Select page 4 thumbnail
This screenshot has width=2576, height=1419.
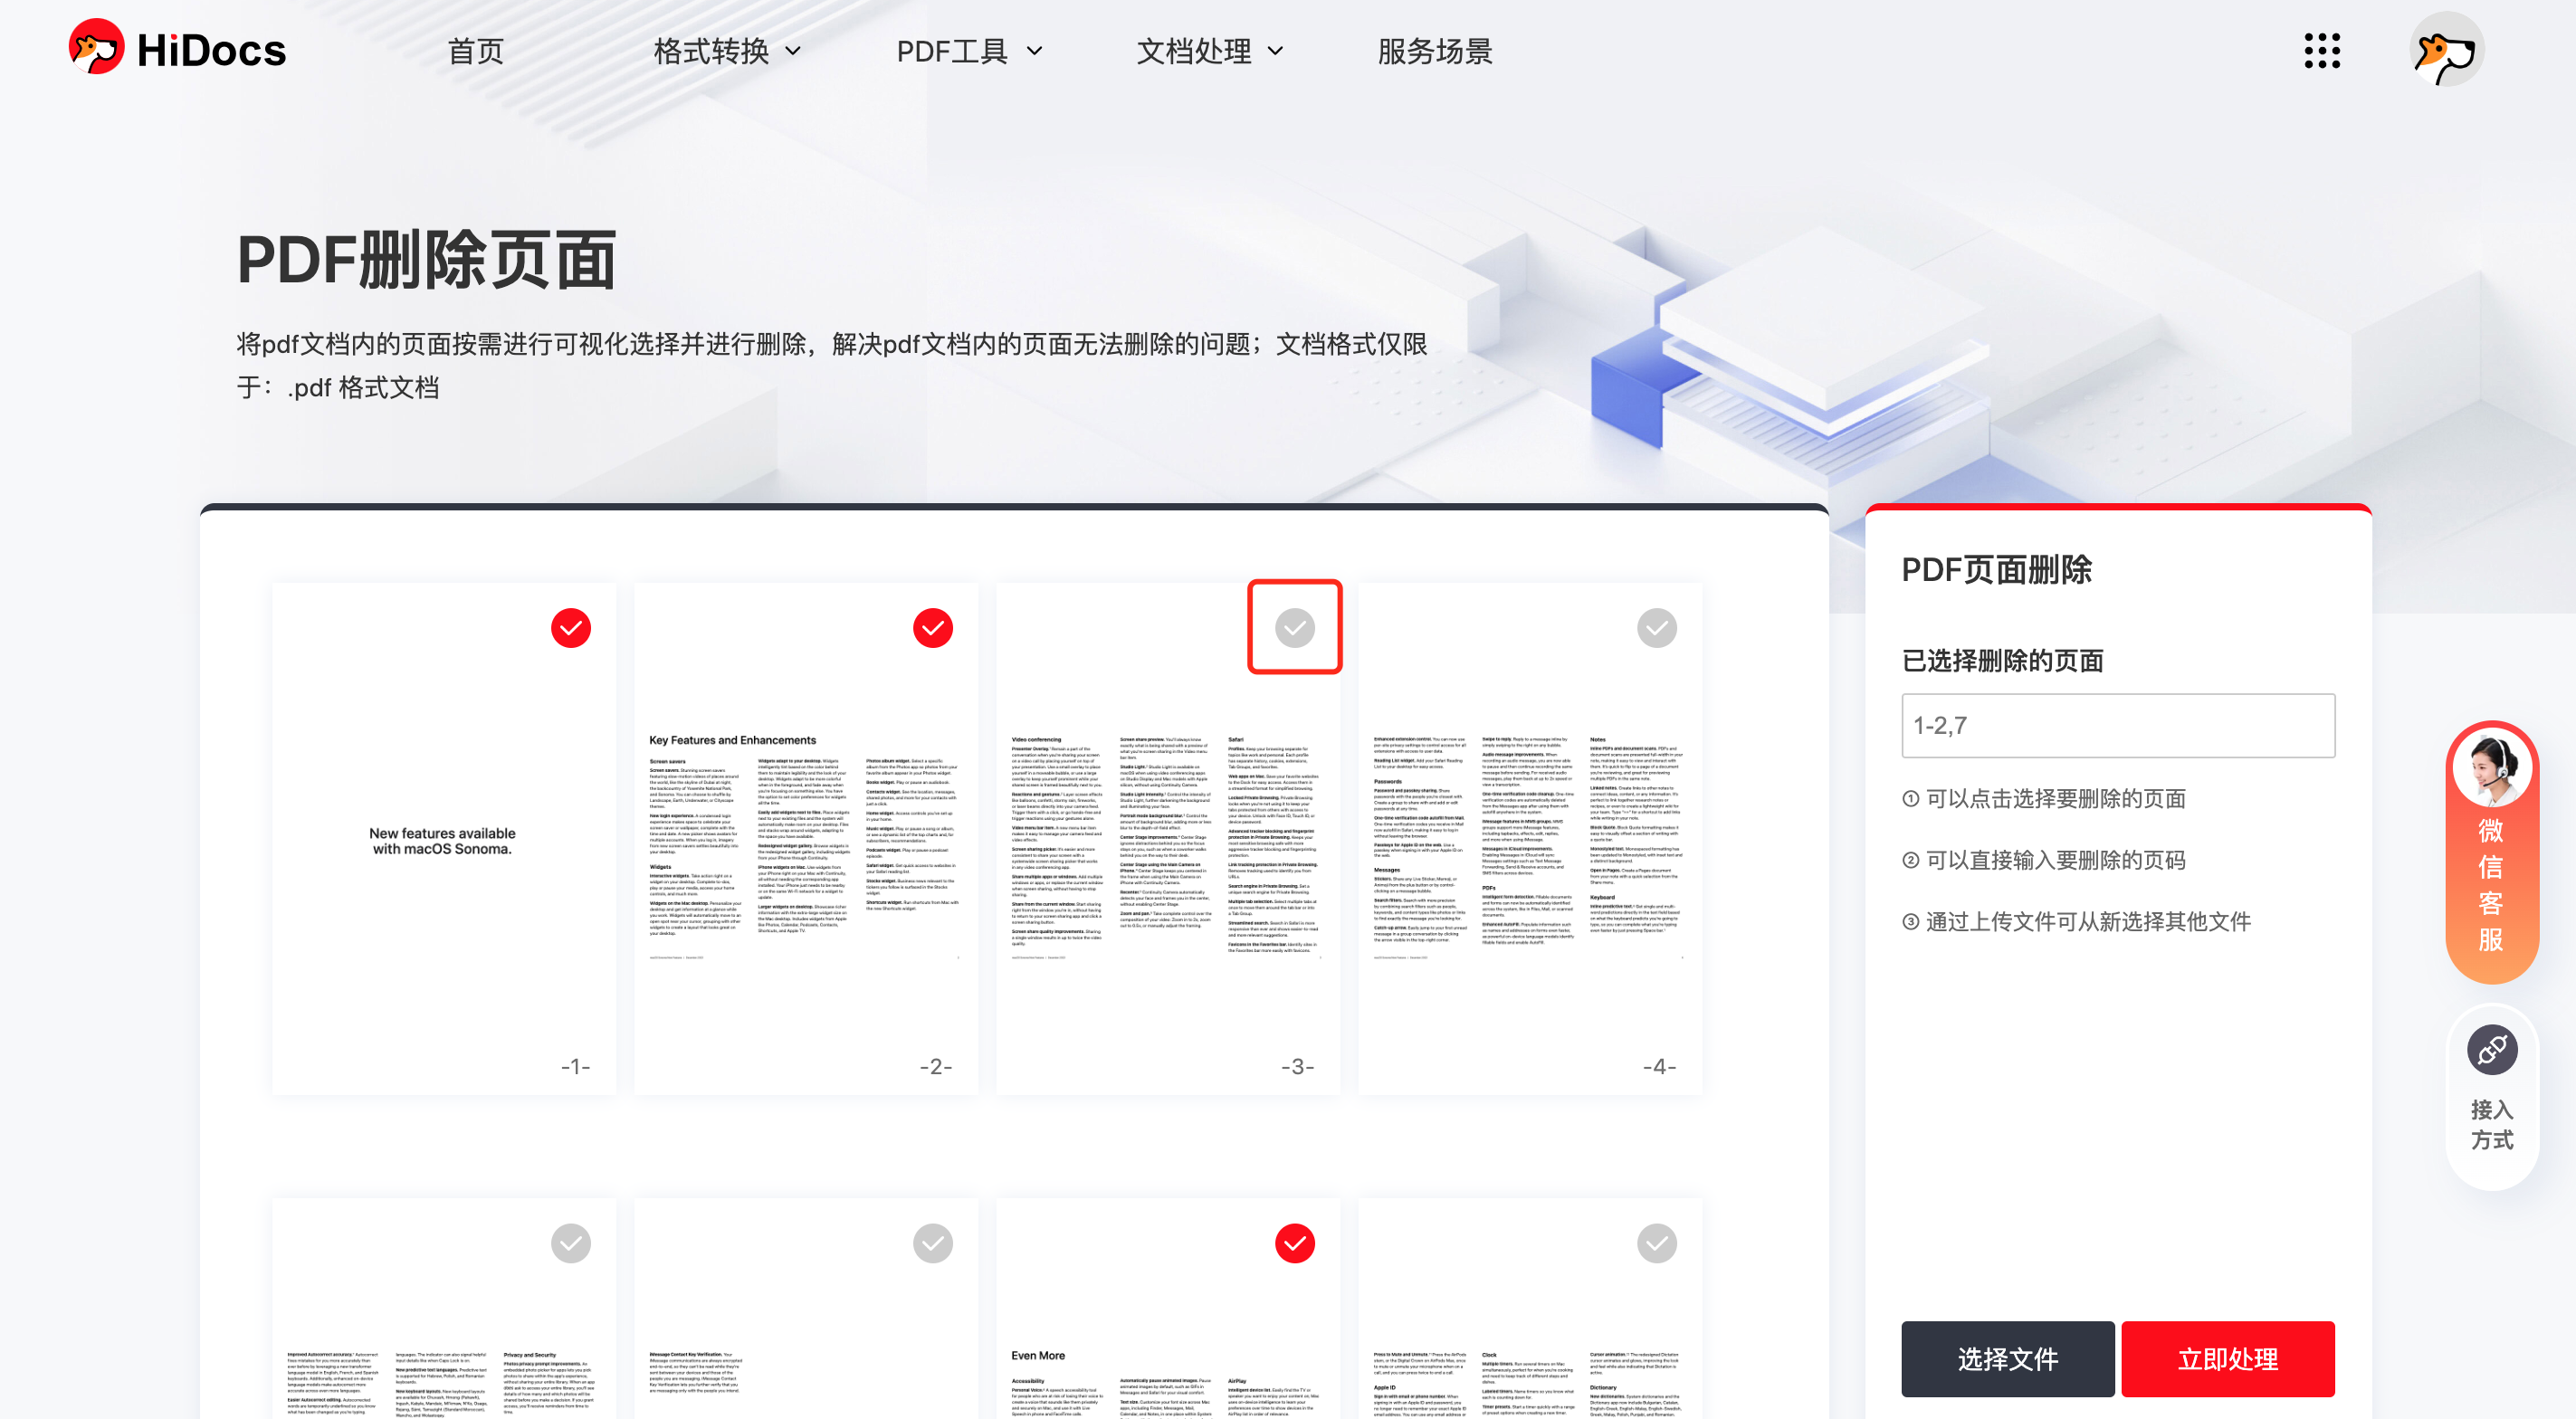click(1529, 838)
